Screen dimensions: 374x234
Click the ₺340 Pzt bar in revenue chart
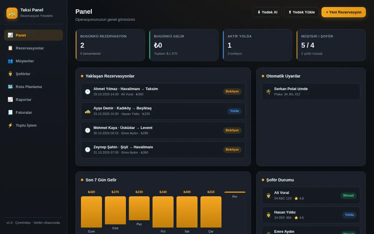click(163, 212)
